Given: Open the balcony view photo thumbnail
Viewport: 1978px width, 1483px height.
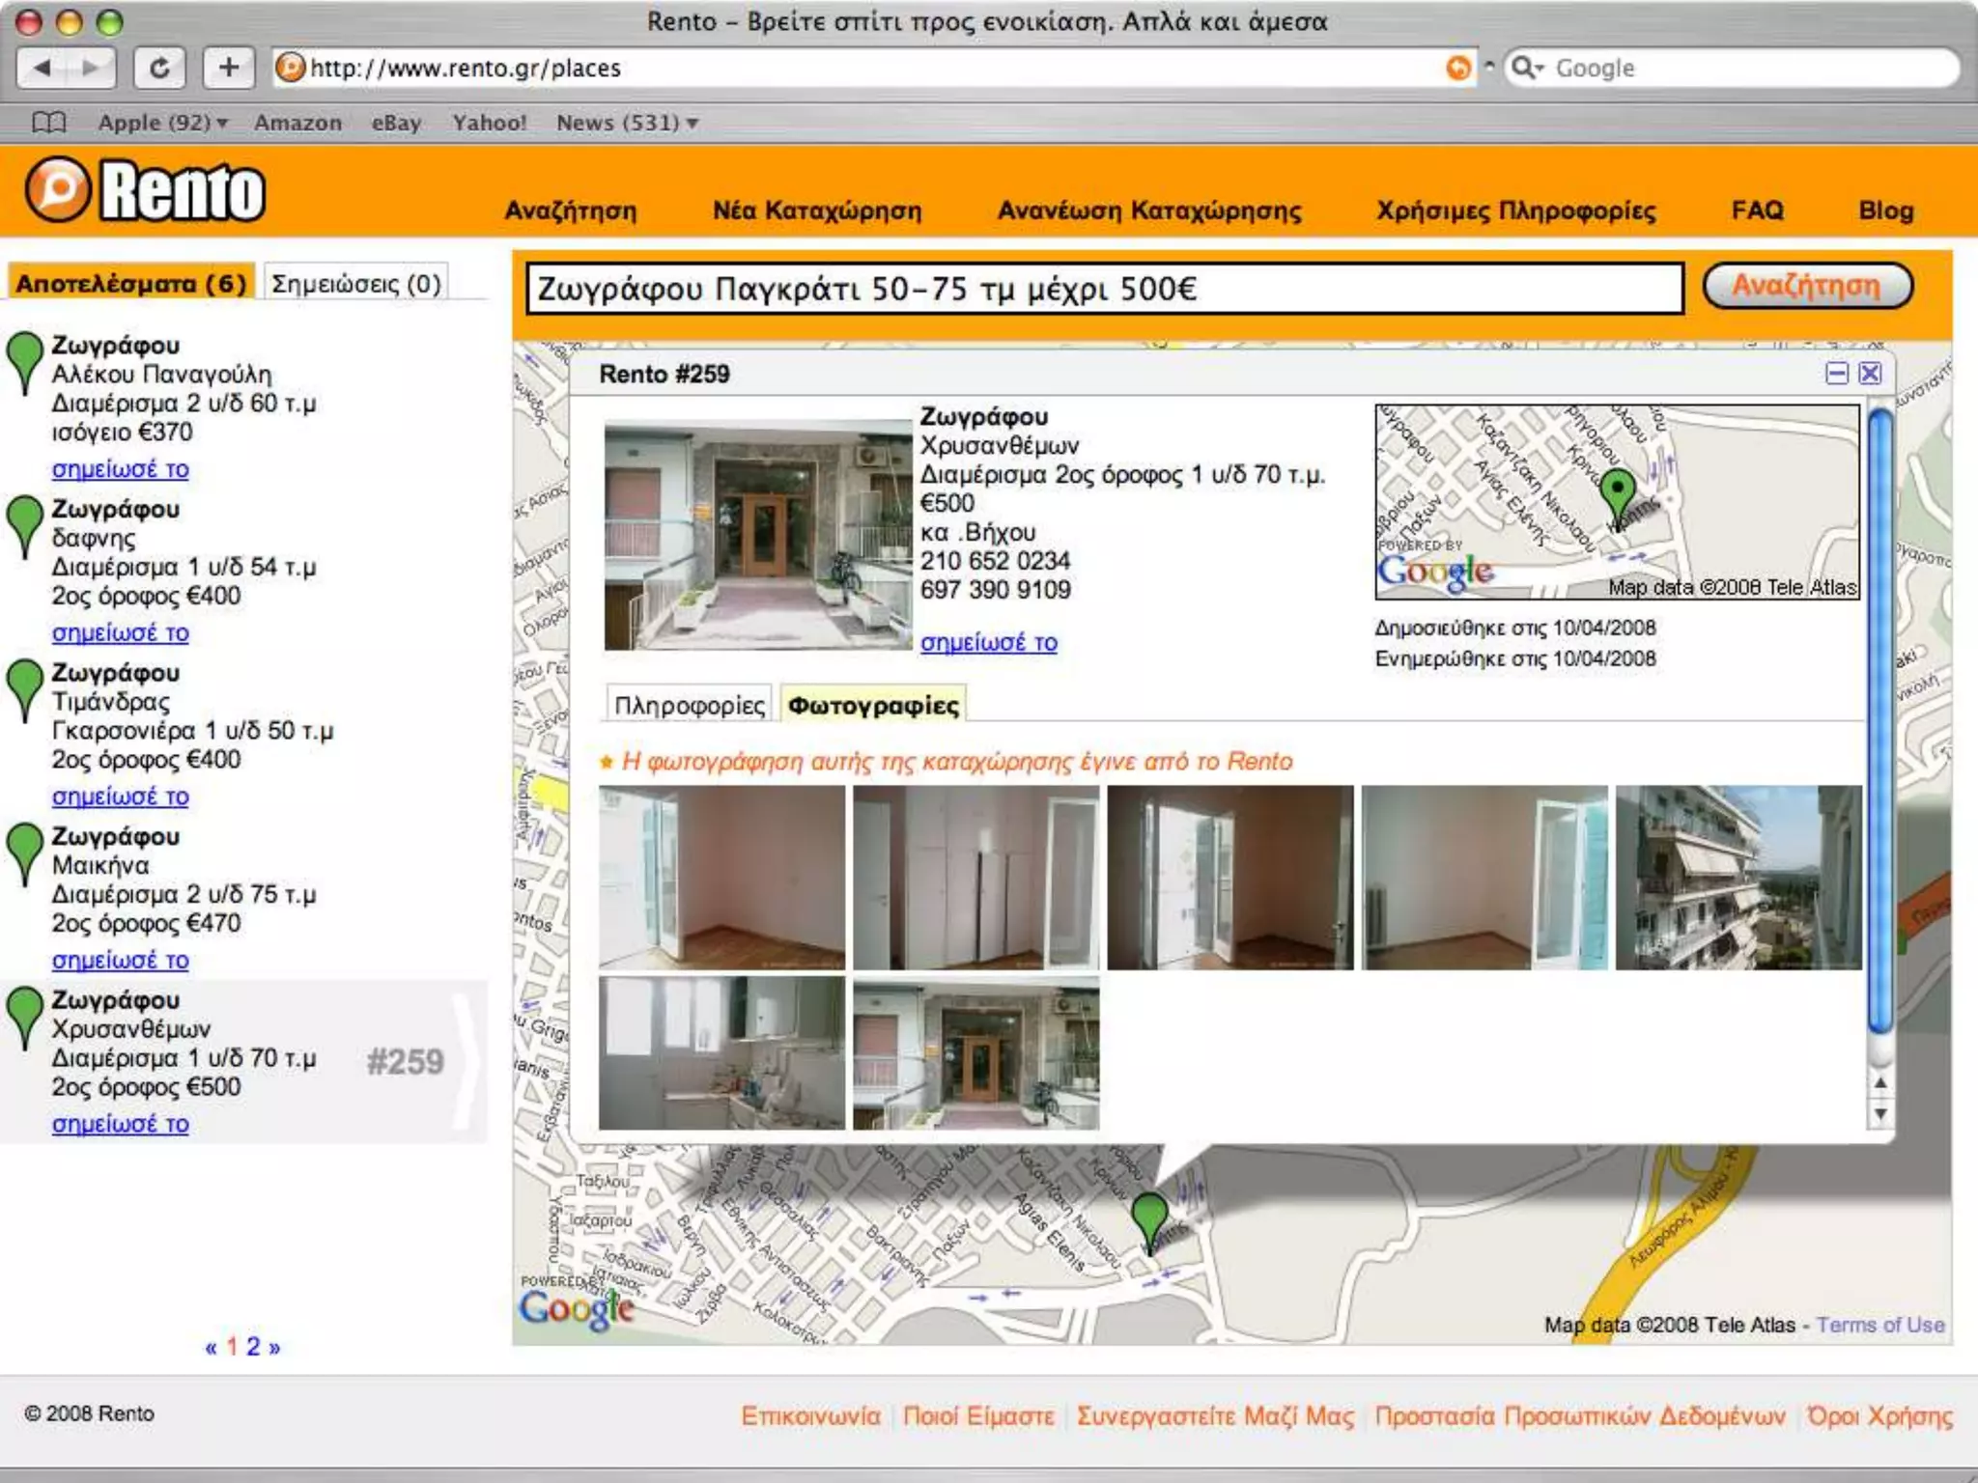Looking at the screenshot, I should click(1738, 877).
